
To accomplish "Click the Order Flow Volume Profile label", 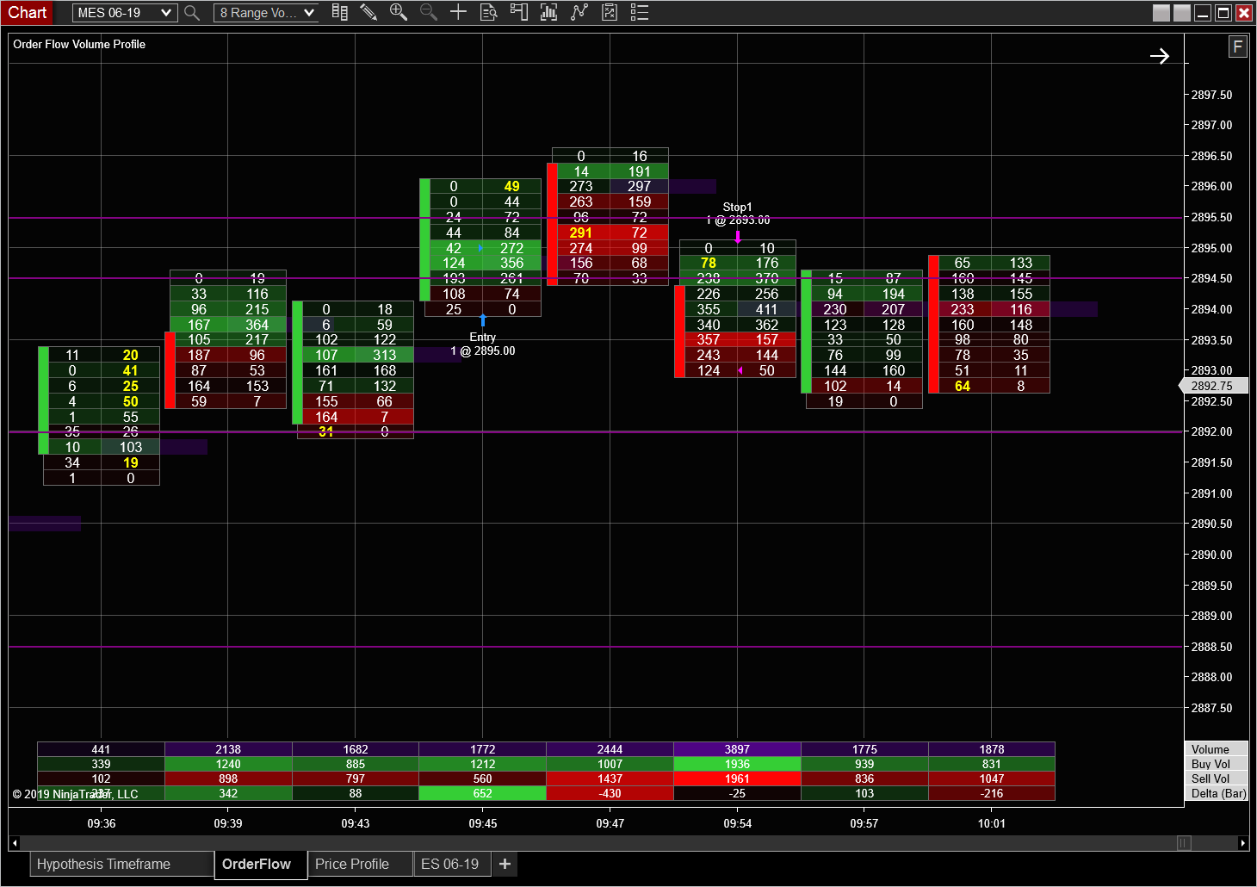I will click(x=79, y=44).
